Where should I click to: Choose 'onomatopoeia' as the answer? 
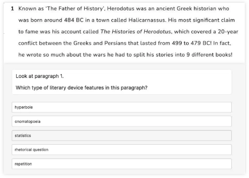coord(122,121)
